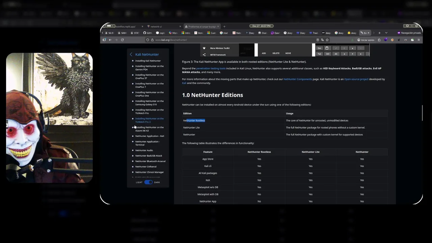Viewport: 432px width, 243px height.
Task: Click the 1.0 NetHunter Editions heading
Action: coord(212,95)
